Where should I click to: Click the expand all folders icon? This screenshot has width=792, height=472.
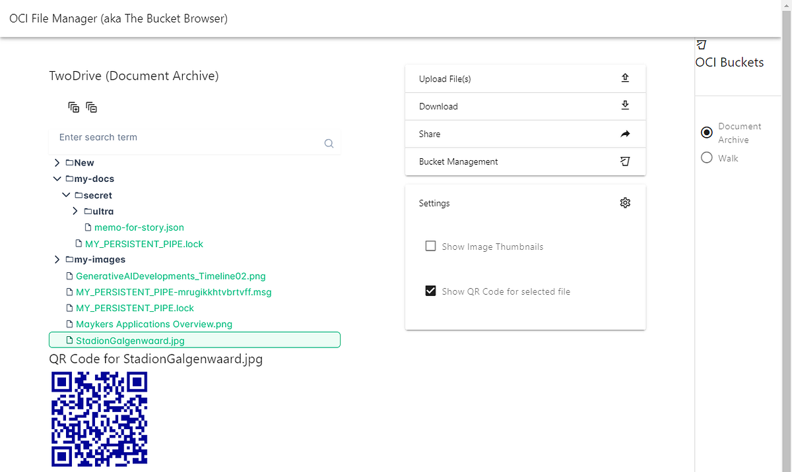point(74,107)
